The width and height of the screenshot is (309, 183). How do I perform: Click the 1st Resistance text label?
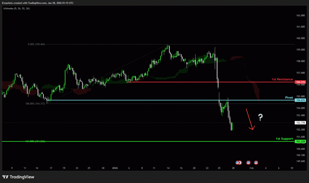(282, 79)
